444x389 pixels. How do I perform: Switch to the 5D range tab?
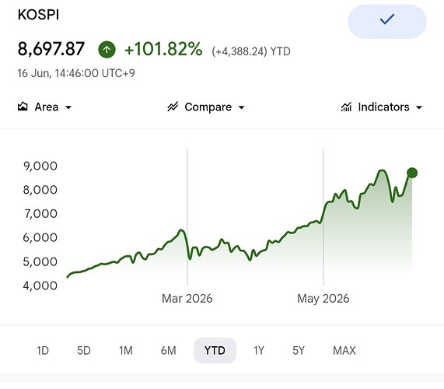tap(84, 350)
